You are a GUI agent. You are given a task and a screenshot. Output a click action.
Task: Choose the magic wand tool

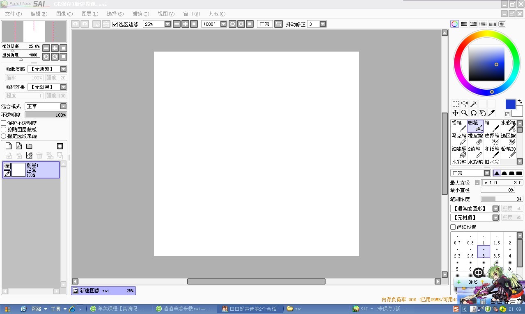pyautogui.click(x=473, y=104)
